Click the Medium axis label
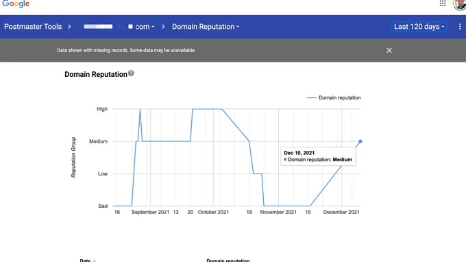Image resolution: width=466 pixels, height=262 pixels. point(98,141)
